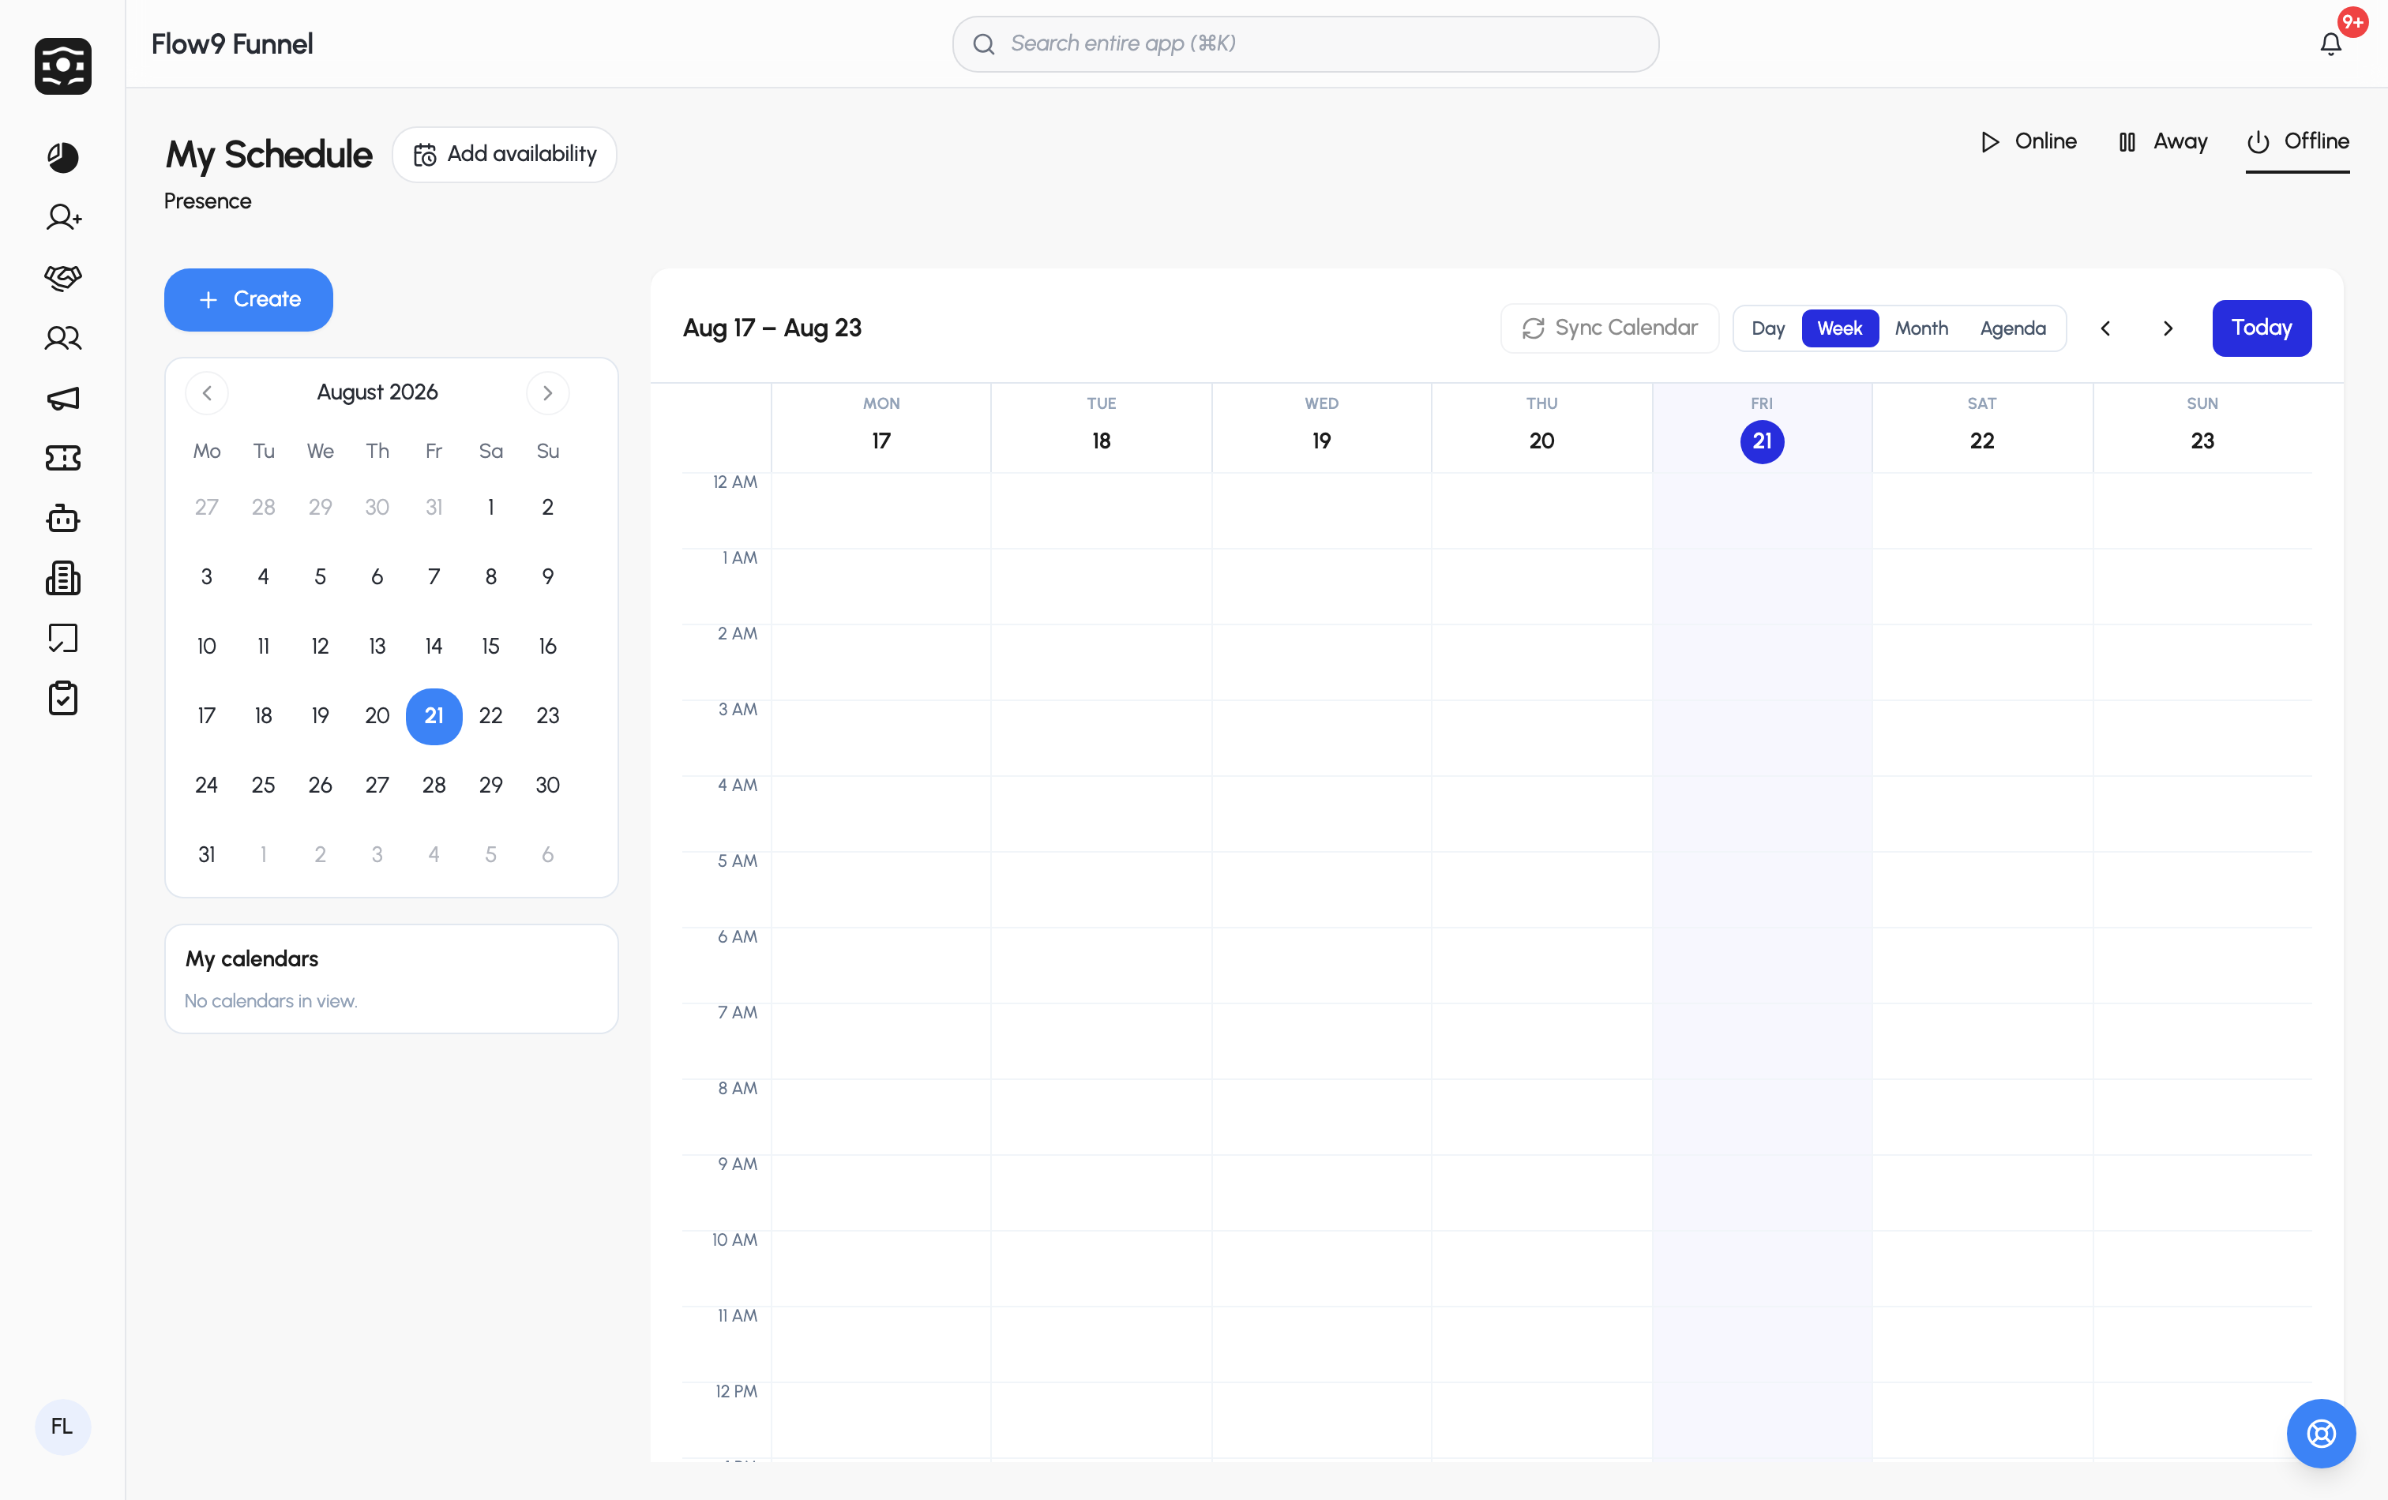Set presence status to Offline
Image resolution: width=2388 pixels, height=1500 pixels.
click(x=2296, y=142)
